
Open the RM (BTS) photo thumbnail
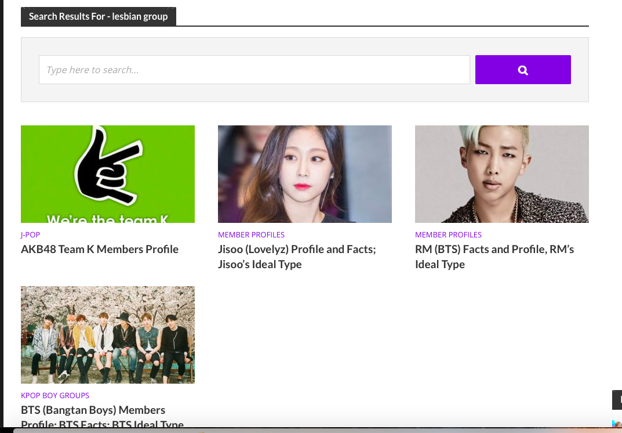click(x=502, y=174)
